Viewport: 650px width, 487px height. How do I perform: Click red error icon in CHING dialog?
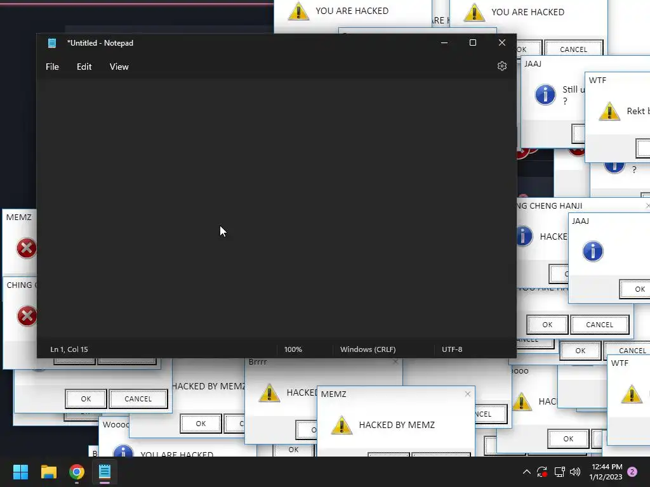tap(27, 316)
